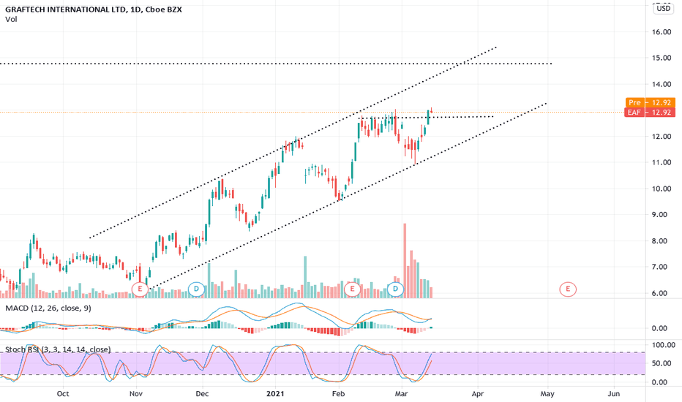Click the Feb date on time axis

pyautogui.click(x=338, y=394)
